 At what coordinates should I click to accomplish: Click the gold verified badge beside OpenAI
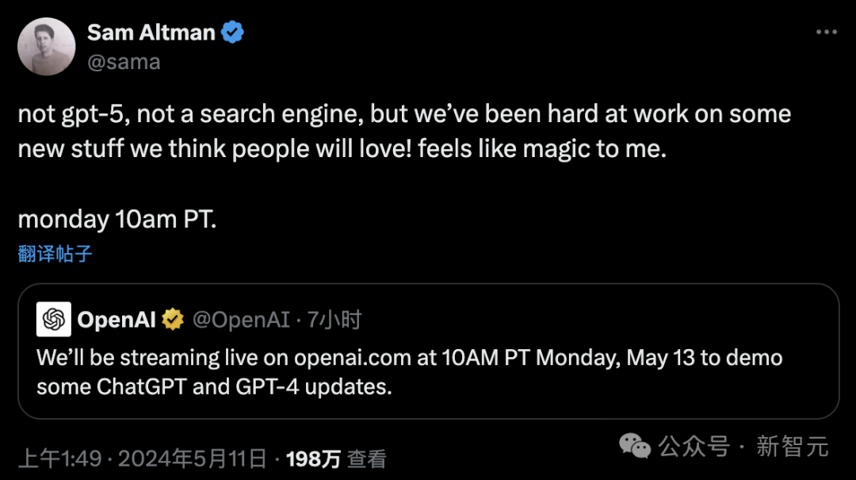[x=173, y=320]
